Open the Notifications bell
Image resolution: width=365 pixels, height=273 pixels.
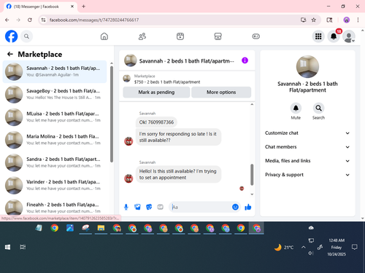pyautogui.click(x=334, y=36)
